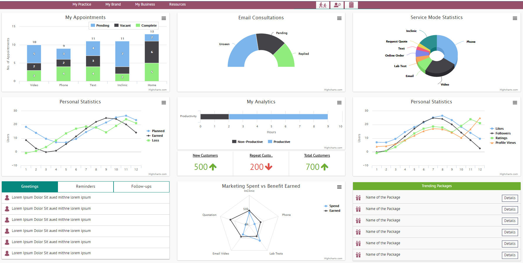Open the My Analytics chart menu
Viewport: 523px width, 263px height.
(339, 103)
